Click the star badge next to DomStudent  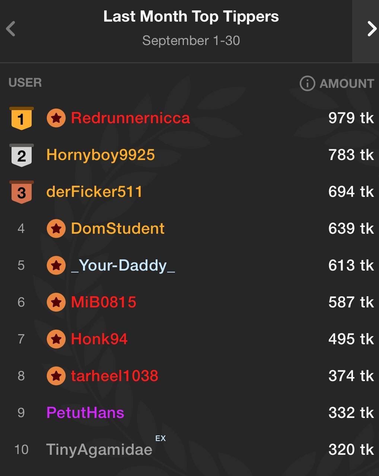click(56, 229)
